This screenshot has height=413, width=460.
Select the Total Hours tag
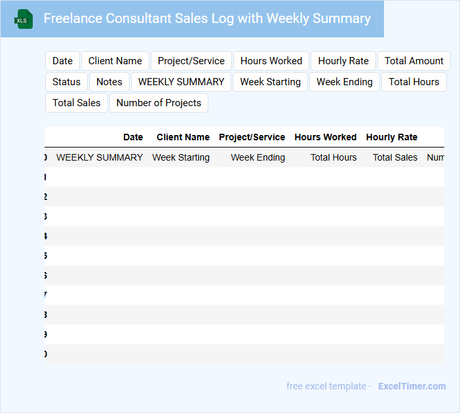pos(414,82)
